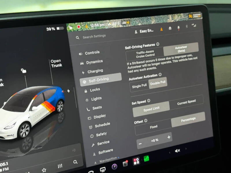Tap the charge port lightning icon

[x=68, y=91]
